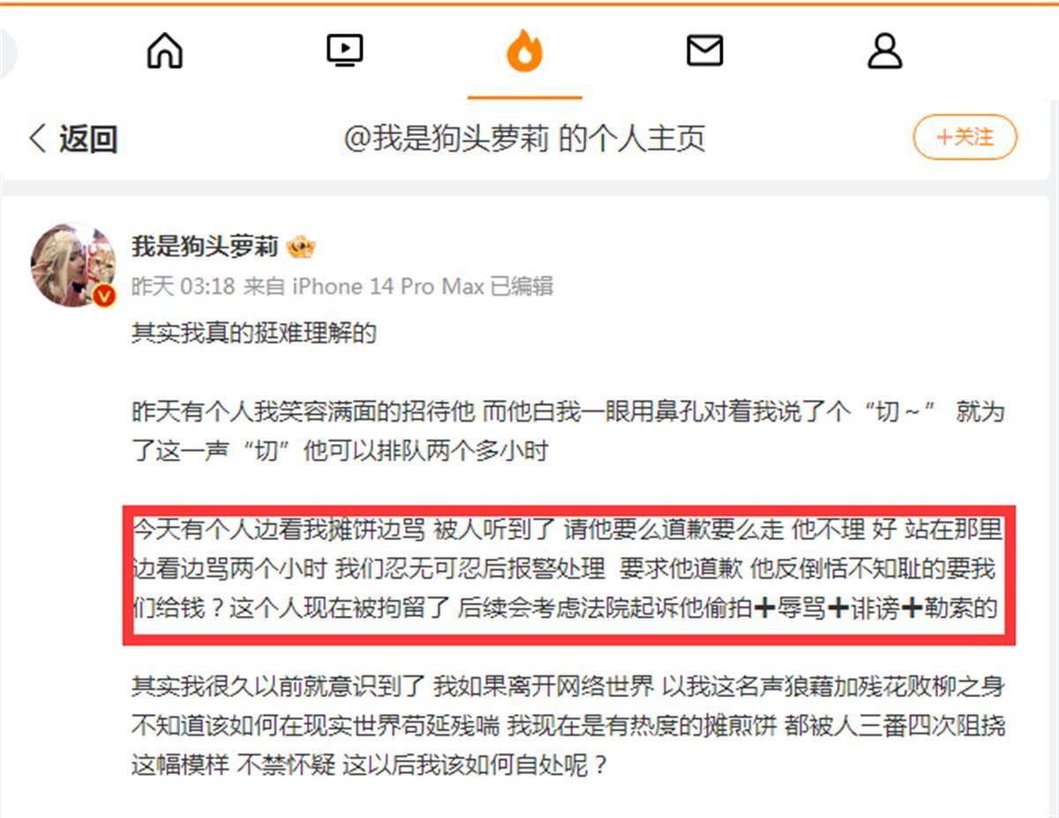View edit history via 已编辑
This screenshot has height=818, width=1059.
522,287
